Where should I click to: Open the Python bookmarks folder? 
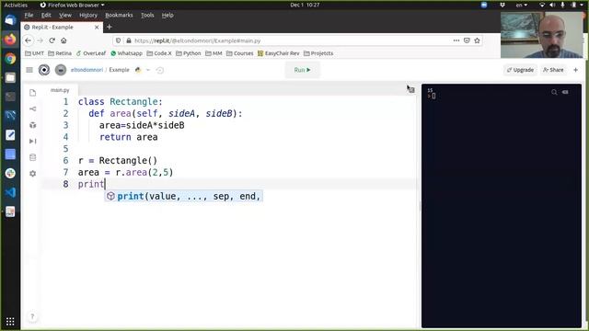tap(188, 53)
